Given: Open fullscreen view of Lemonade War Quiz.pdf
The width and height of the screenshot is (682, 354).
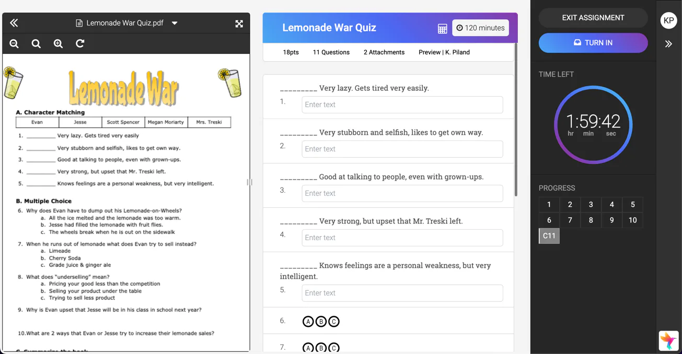Looking at the screenshot, I should pos(239,23).
